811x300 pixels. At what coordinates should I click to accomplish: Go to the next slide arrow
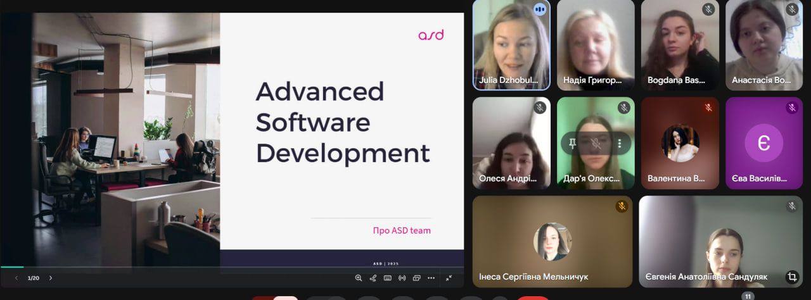point(51,278)
